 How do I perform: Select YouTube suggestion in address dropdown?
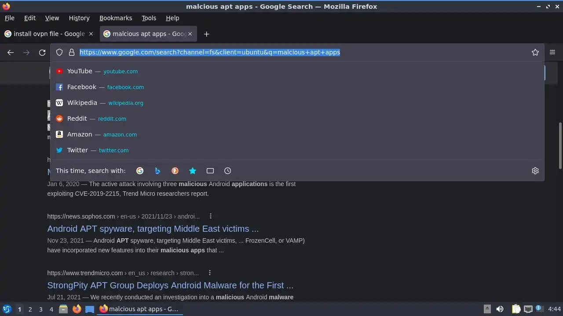(x=297, y=71)
